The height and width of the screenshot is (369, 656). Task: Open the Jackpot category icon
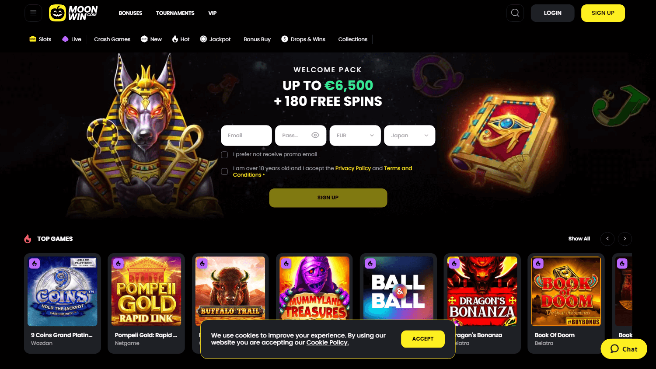pos(203,39)
